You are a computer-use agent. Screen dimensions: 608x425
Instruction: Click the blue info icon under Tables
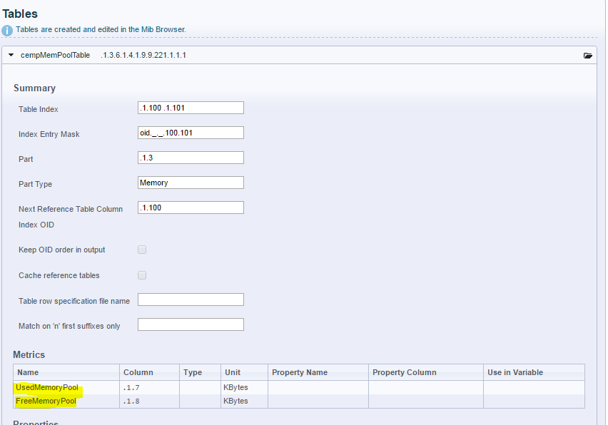pyautogui.click(x=7, y=31)
